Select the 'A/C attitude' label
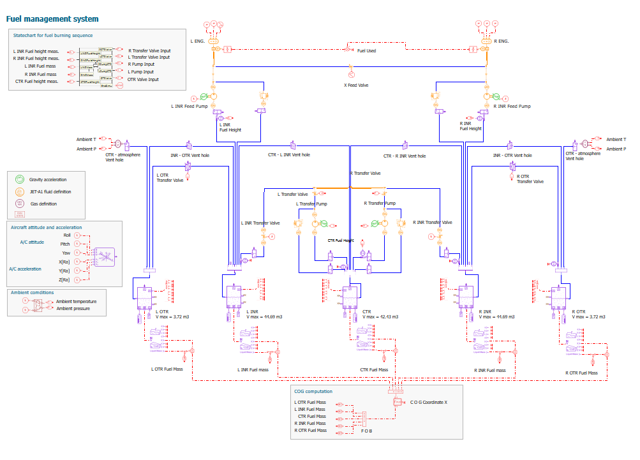 [x=32, y=242]
